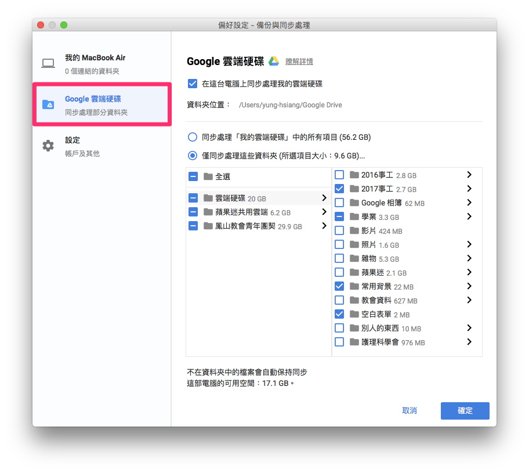Screen dimensions: 529x473
Task: Expand 雲端硬碟 20 GB with its chevron
Action: pos(324,198)
